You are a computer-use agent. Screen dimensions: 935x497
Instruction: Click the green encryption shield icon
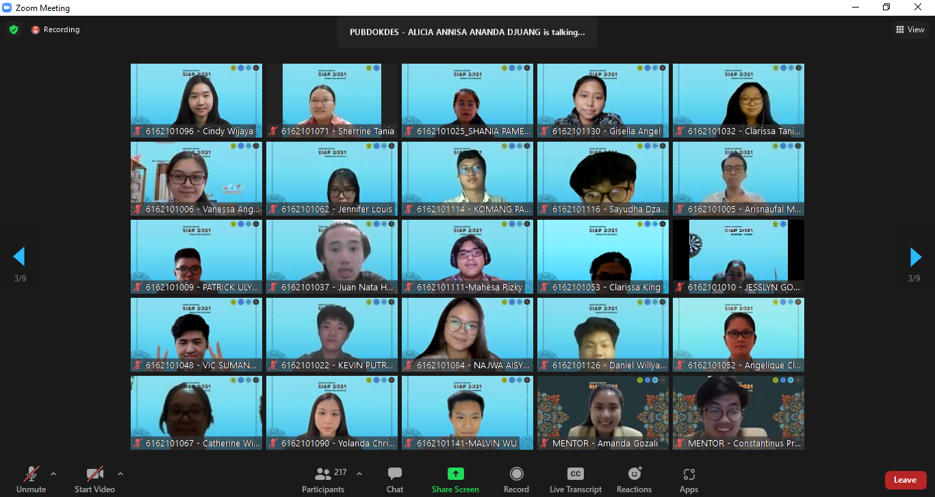14,29
